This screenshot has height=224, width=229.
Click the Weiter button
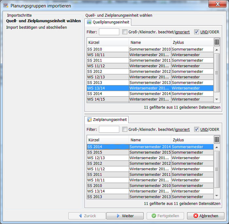point(125,216)
